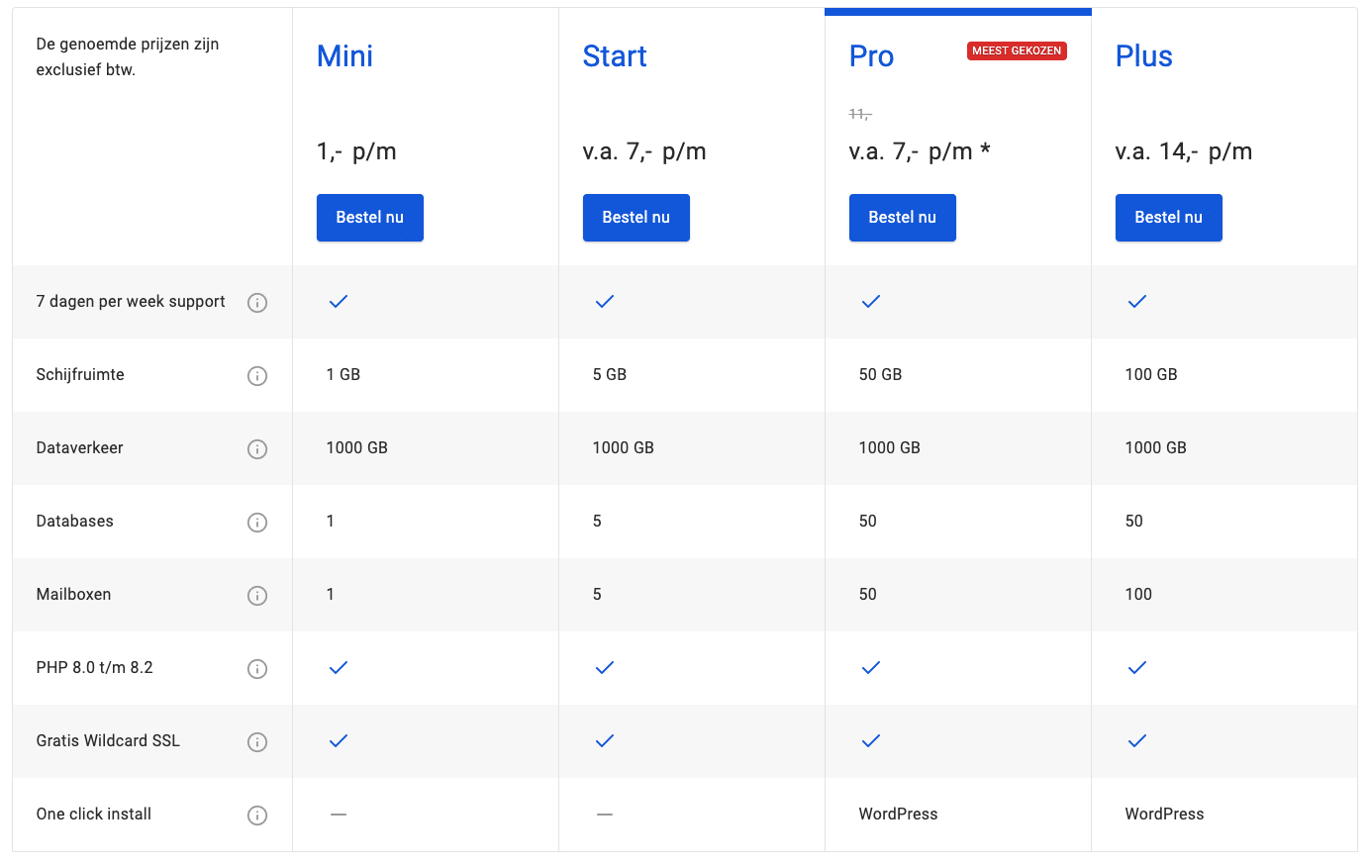This screenshot has width=1370, height=865.
Task: Click the Plus price v.a. 14,- p/m
Action: click(1184, 151)
